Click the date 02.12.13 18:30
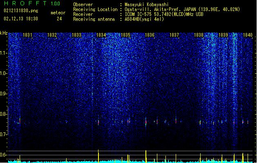 tap(21, 19)
